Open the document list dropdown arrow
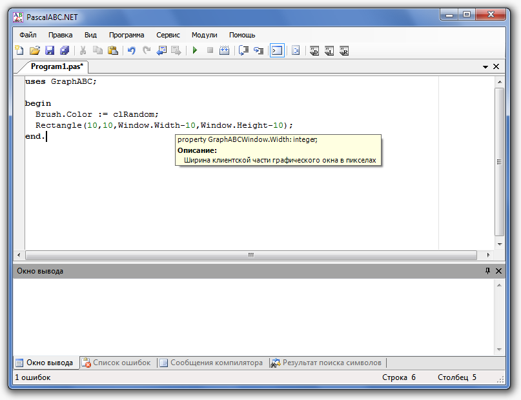 (485, 66)
